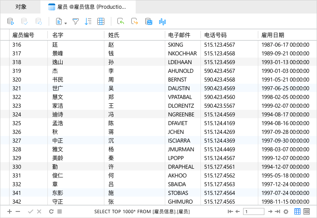
Task: Select the email cell JCHEN
Action: click(183, 132)
